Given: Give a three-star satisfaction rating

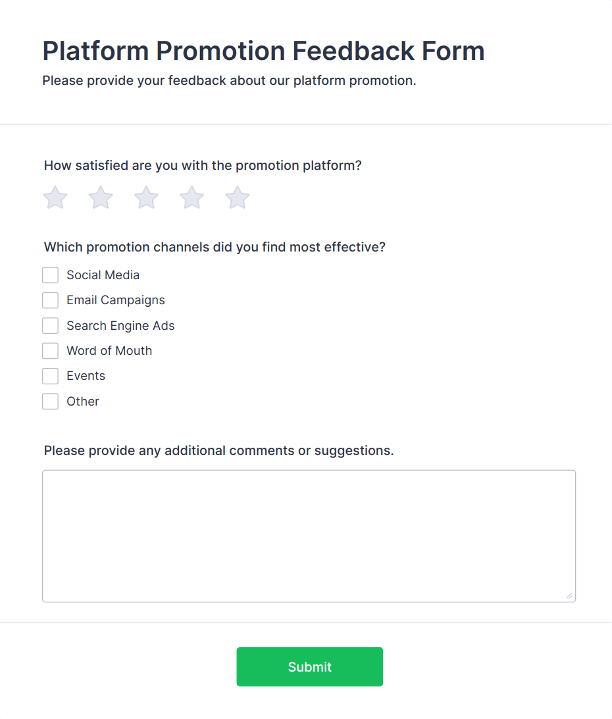Looking at the screenshot, I should 146,198.
